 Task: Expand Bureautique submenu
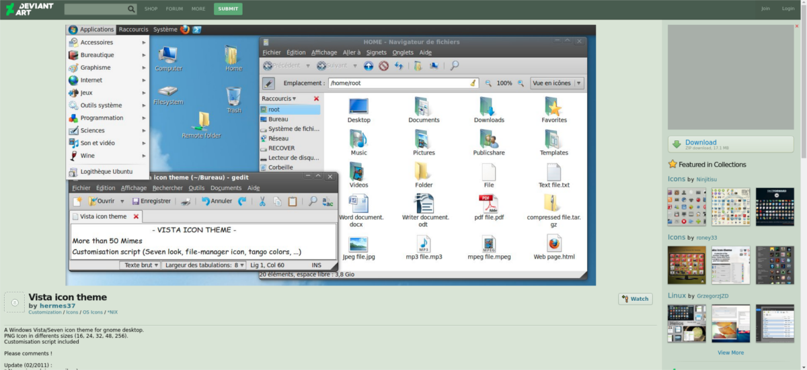(108, 55)
